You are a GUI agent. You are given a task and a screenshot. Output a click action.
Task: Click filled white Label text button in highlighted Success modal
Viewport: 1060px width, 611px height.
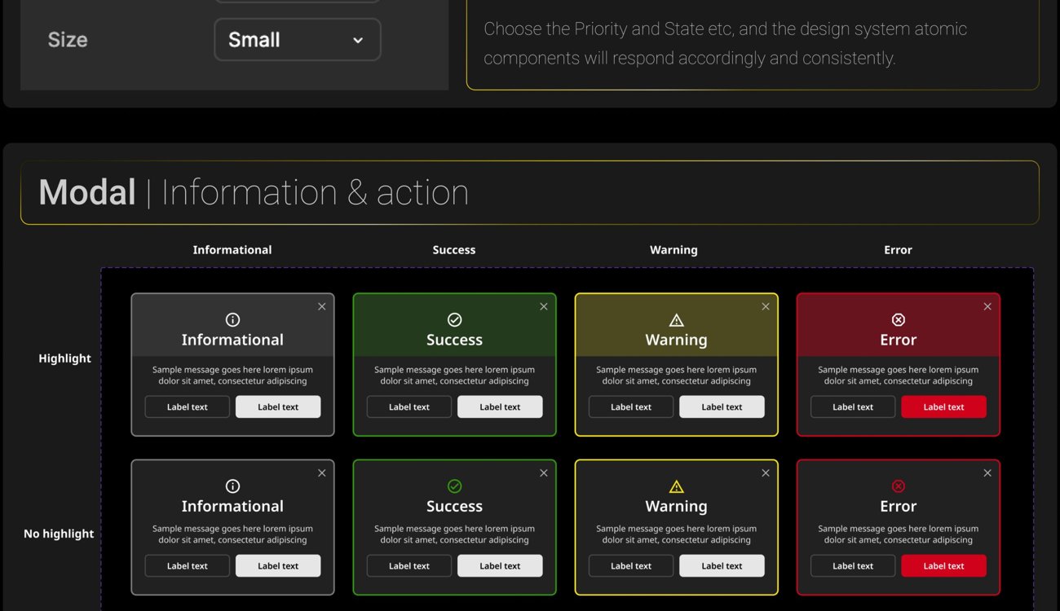[x=500, y=407]
